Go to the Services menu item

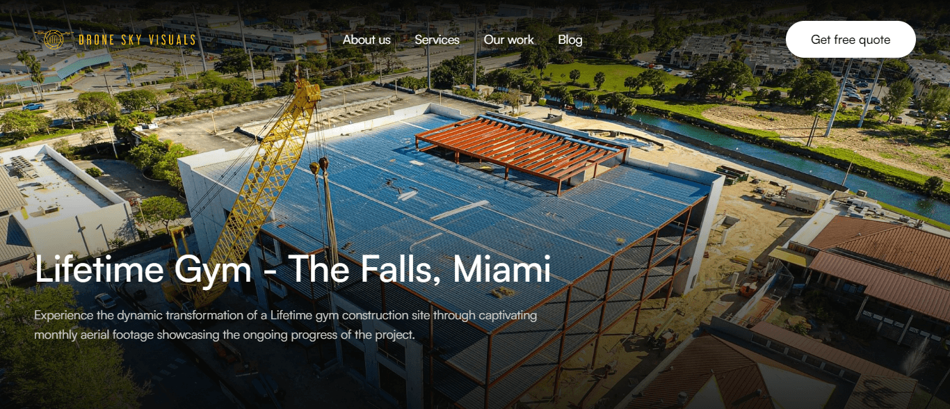tap(437, 40)
